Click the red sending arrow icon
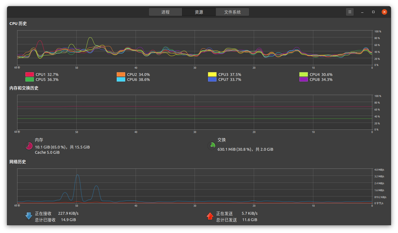 [x=210, y=216]
